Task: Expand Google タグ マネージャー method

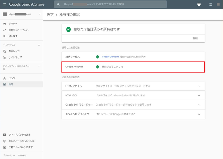Action: (199, 105)
